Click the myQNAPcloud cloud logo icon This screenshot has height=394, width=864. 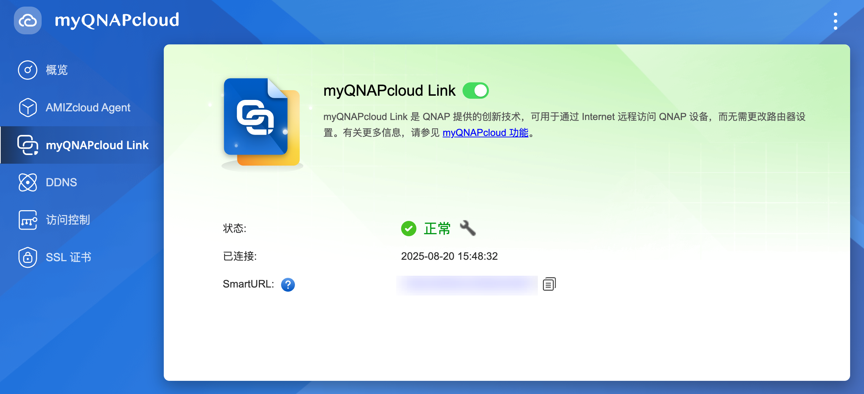point(28,20)
